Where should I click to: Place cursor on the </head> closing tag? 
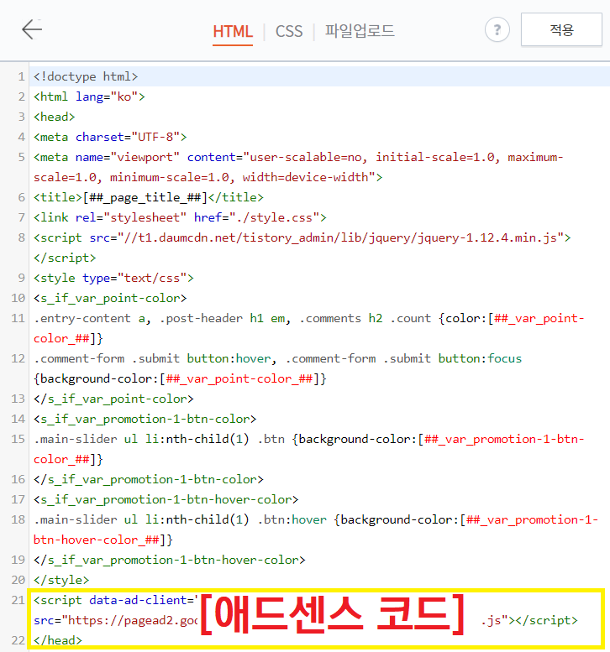click(58, 640)
